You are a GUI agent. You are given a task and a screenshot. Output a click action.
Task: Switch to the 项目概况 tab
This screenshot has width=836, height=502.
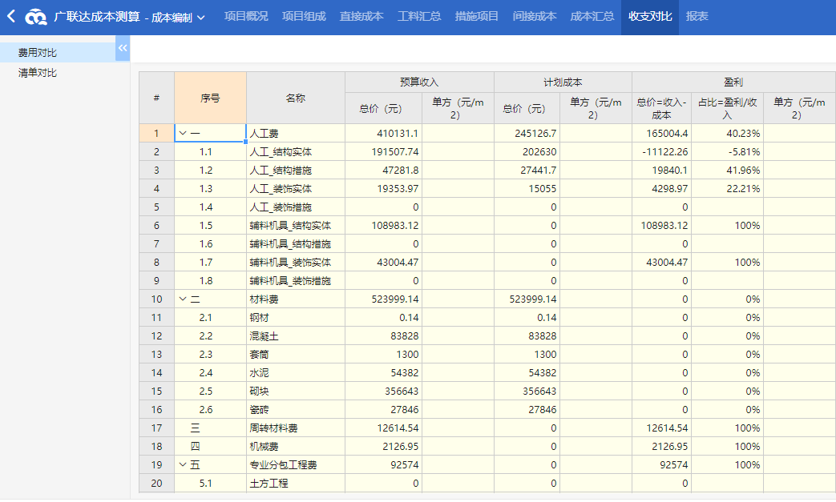pyautogui.click(x=246, y=17)
